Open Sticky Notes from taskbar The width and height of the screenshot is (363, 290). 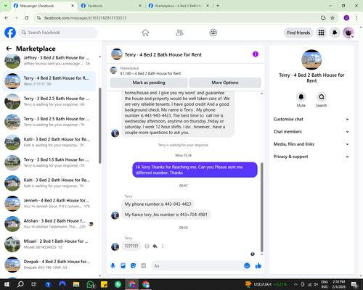104,284
